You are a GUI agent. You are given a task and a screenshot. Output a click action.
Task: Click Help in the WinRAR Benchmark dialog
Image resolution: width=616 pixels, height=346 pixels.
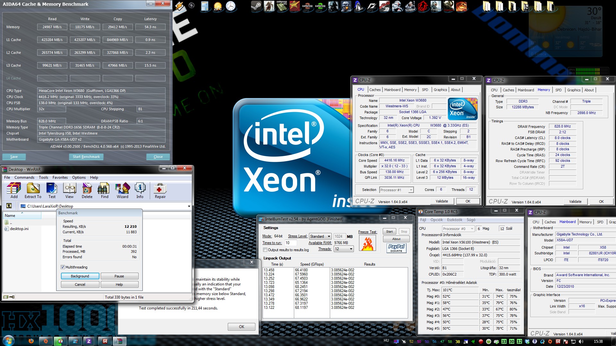coord(119,284)
